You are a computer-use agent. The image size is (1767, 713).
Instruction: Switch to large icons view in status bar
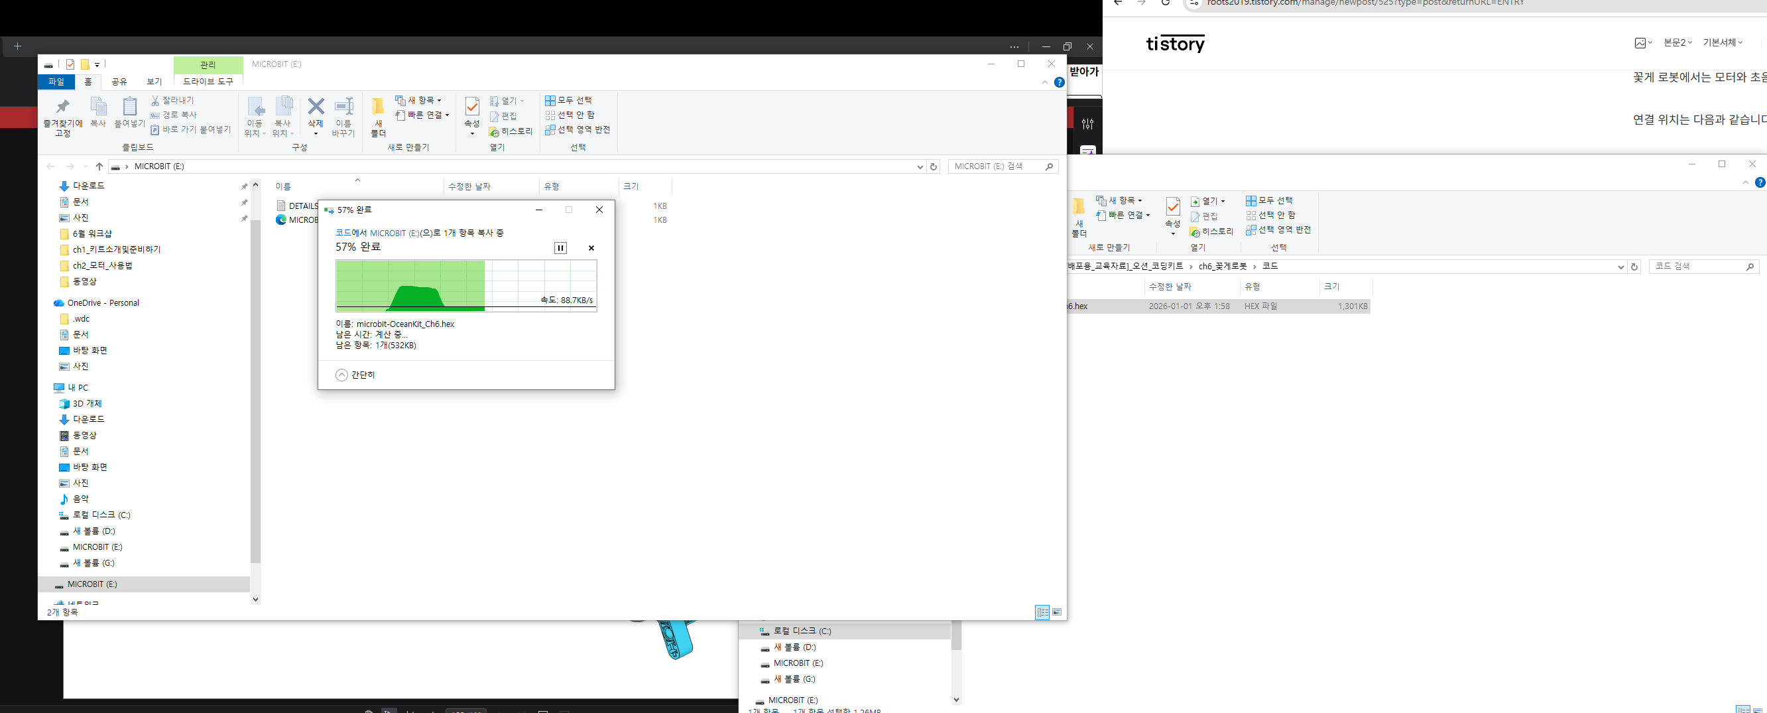(1057, 612)
